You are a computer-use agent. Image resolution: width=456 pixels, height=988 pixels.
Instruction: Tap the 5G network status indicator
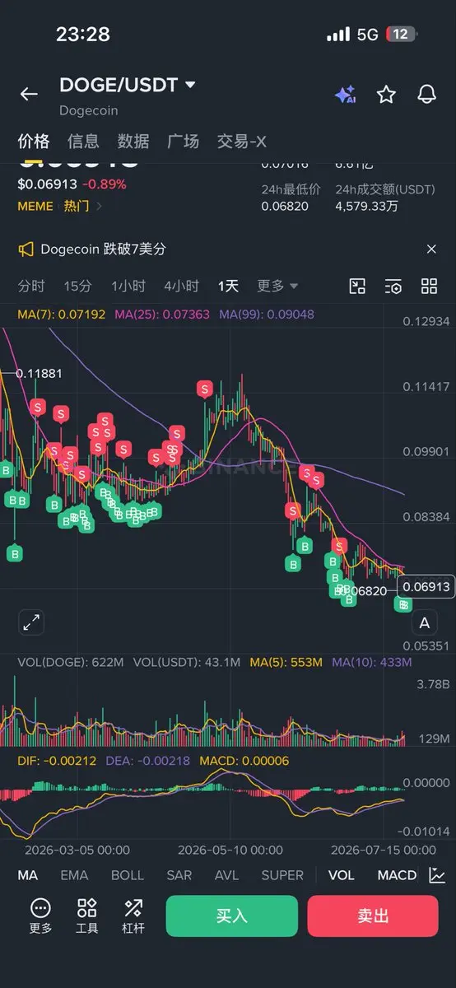[x=368, y=35]
